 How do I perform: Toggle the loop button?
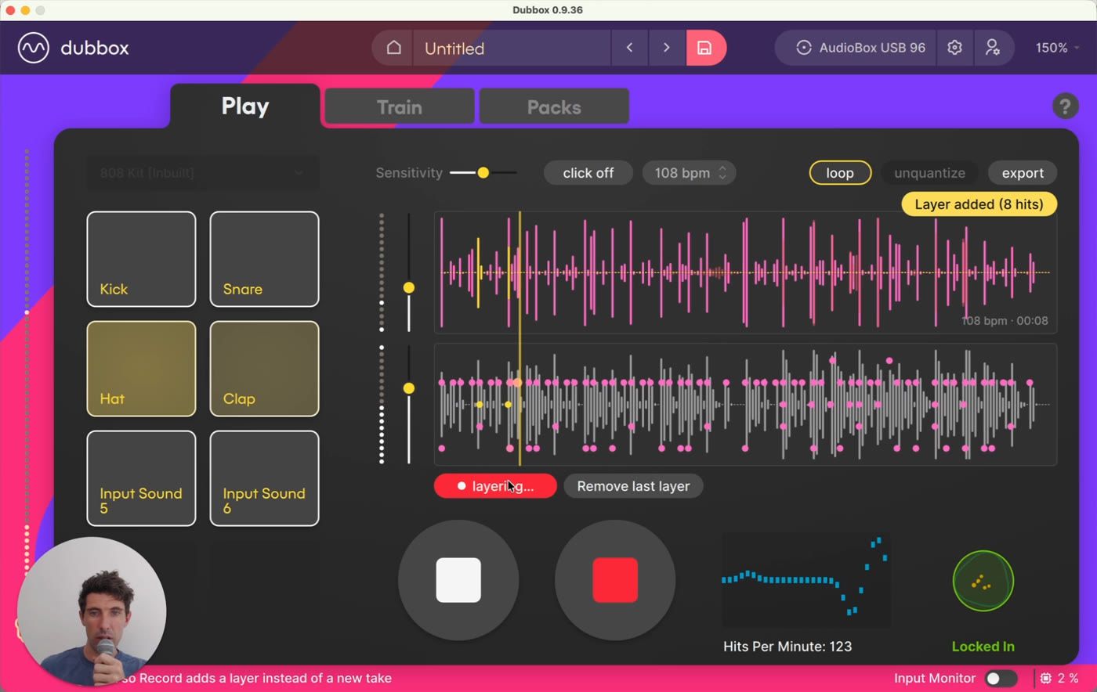pos(840,173)
